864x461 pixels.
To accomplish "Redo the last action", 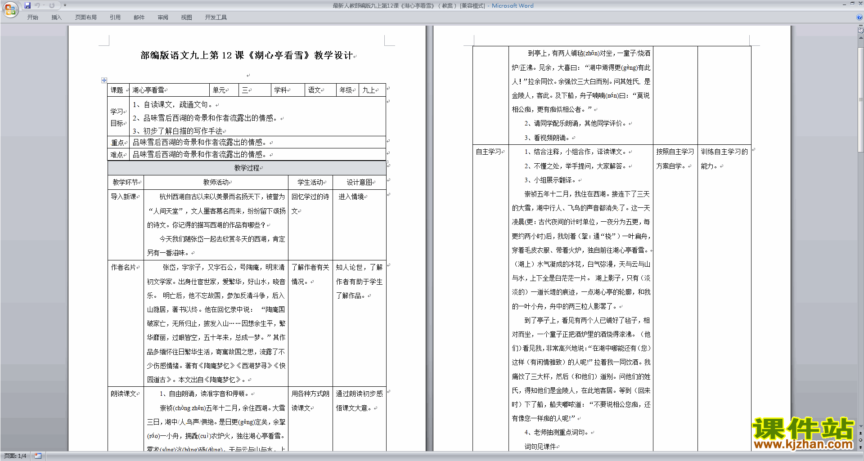I will (52, 5).
